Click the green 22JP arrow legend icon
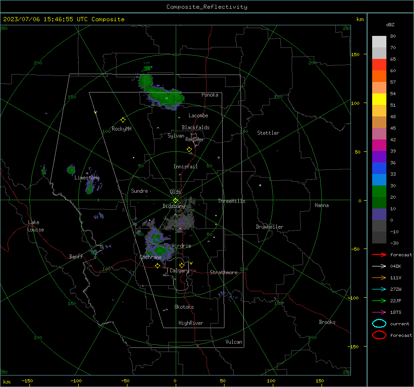The height and width of the screenshot is (387, 414). coord(379,300)
